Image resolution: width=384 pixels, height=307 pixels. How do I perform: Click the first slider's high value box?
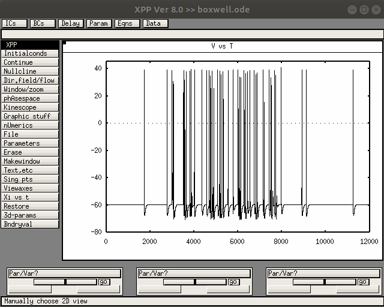click(98, 290)
